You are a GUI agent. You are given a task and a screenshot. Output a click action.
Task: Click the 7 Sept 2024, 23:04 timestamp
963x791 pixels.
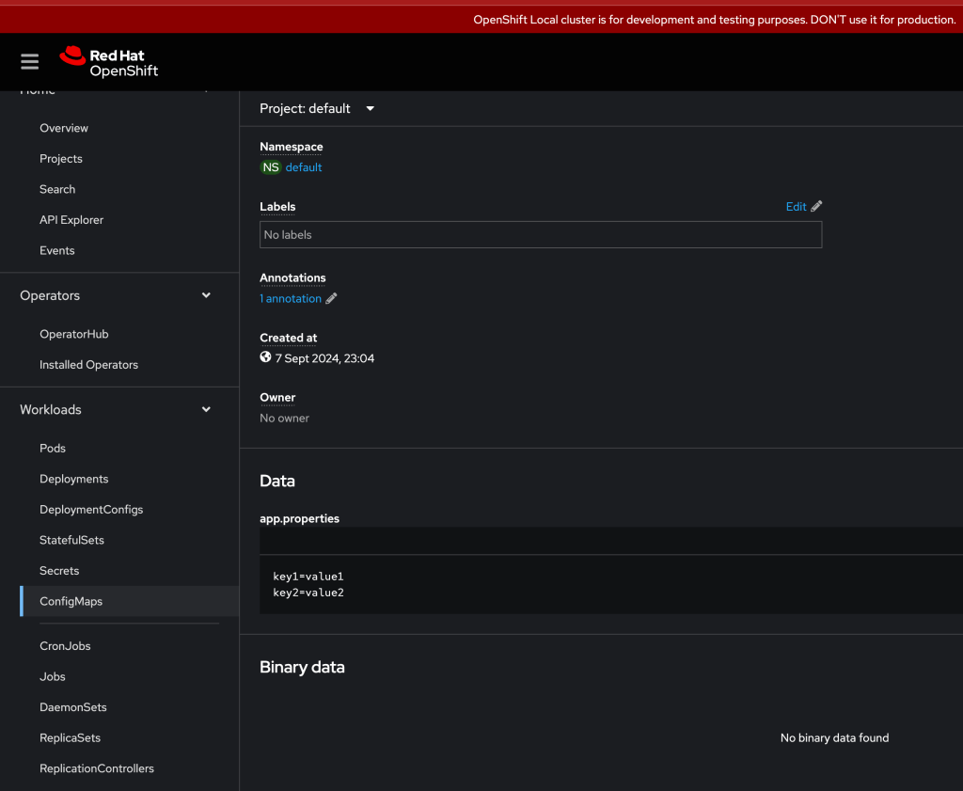tap(324, 358)
